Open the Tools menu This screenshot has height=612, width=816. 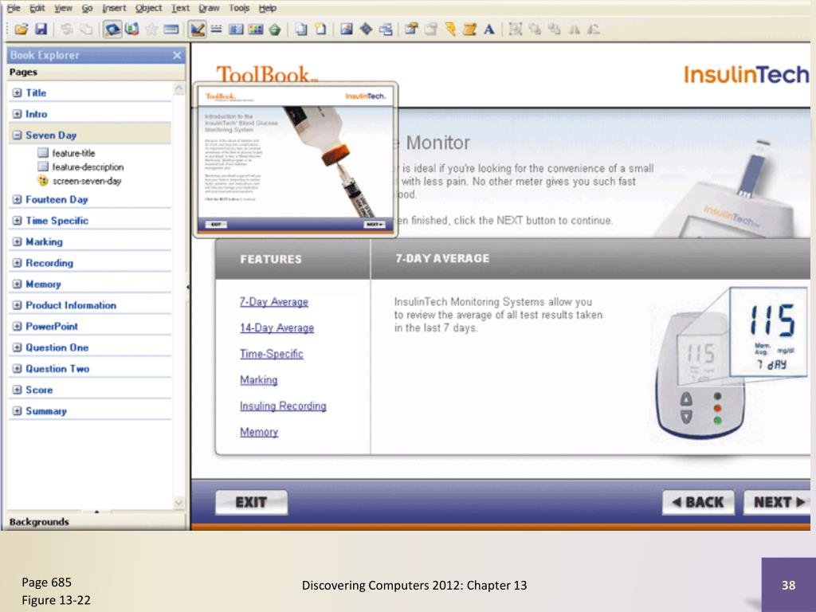click(x=239, y=8)
